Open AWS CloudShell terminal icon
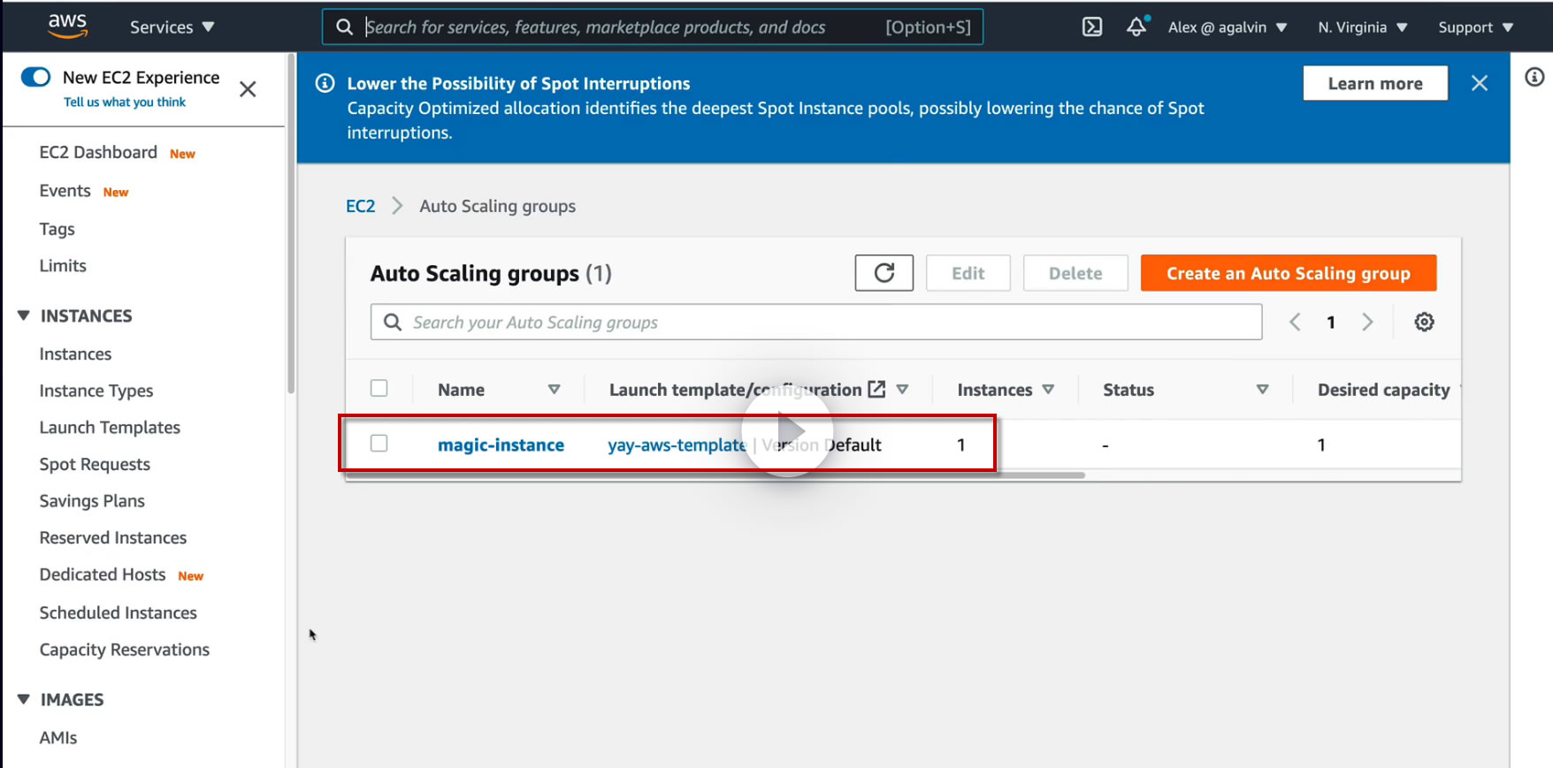The width and height of the screenshot is (1553, 768). [x=1092, y=27]
